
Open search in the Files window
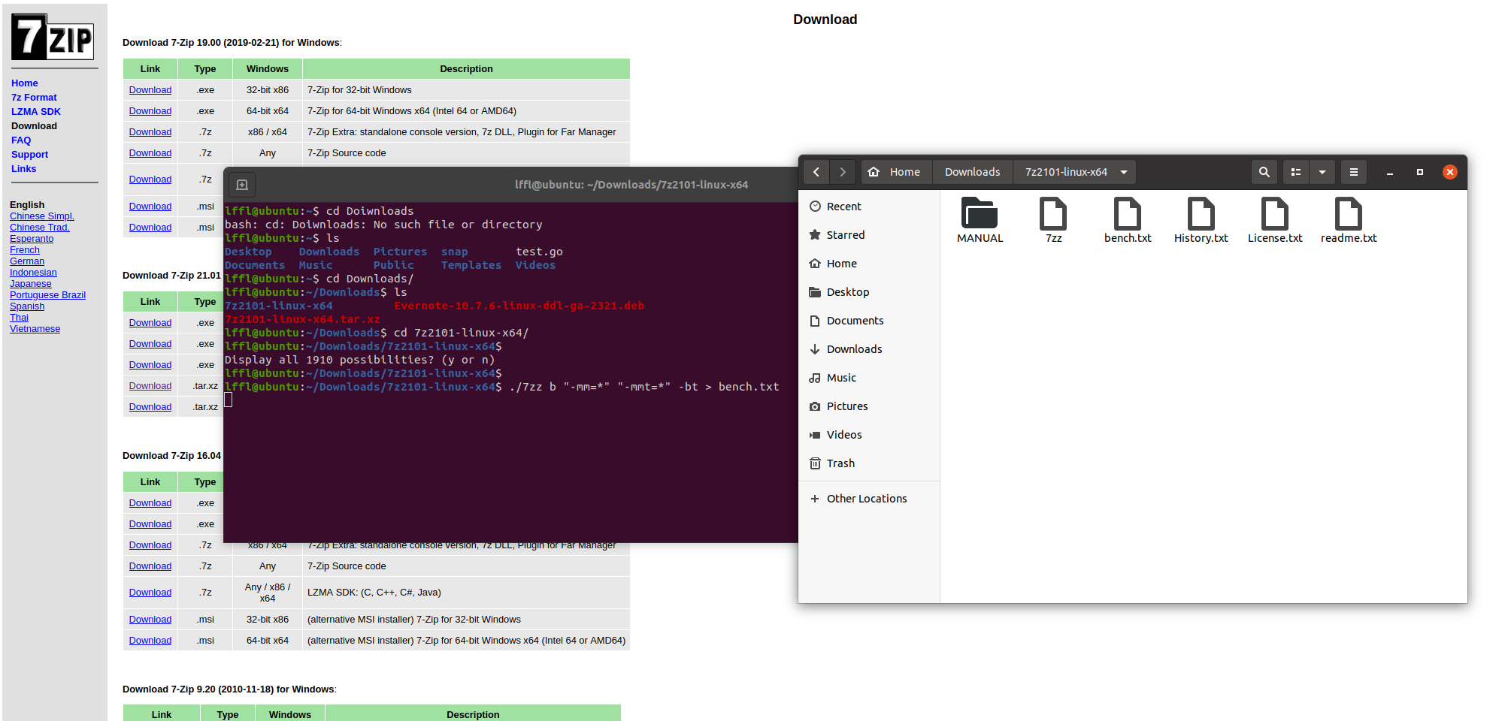pyautogui.click(x=1264, y=172)
